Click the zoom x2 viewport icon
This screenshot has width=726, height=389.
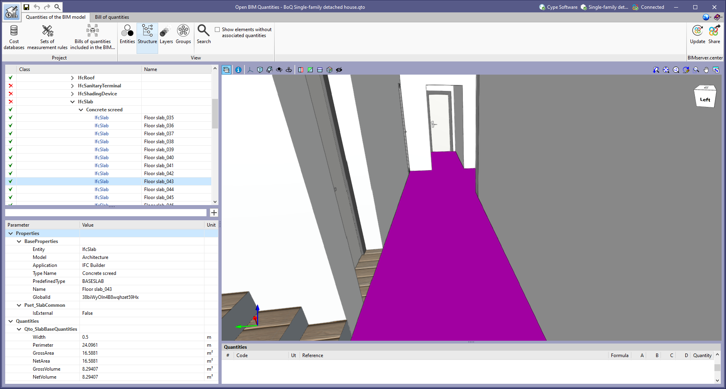pyautogui.click(x=676, y=70)
